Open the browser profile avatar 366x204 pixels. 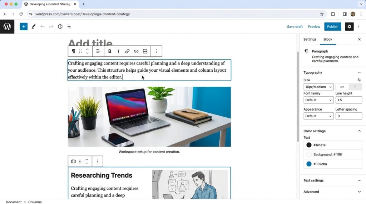(x=353, y=14)
